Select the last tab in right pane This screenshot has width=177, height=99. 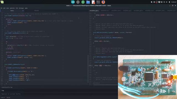point(171,10)
